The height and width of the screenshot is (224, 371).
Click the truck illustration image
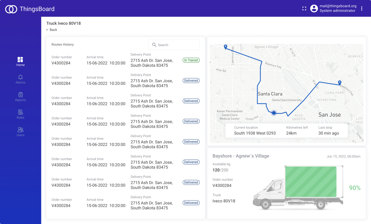pos(298,187)
